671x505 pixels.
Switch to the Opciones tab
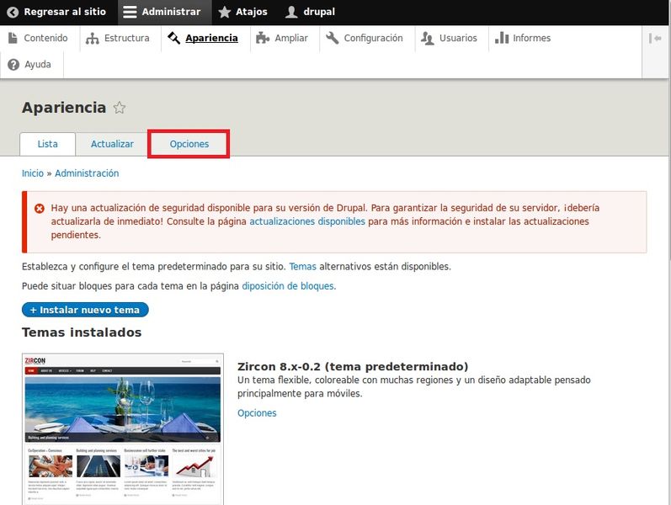(x=189, y=144)
